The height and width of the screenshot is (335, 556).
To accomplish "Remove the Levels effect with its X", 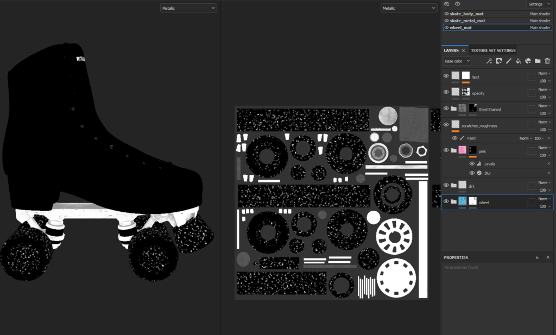I will (x=548, y=164).
